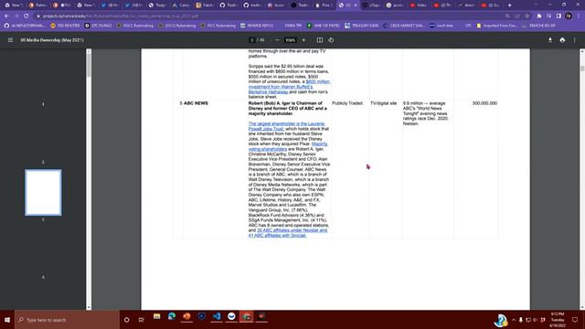Open the PDF viewer more actions menu

coord(575,40)
